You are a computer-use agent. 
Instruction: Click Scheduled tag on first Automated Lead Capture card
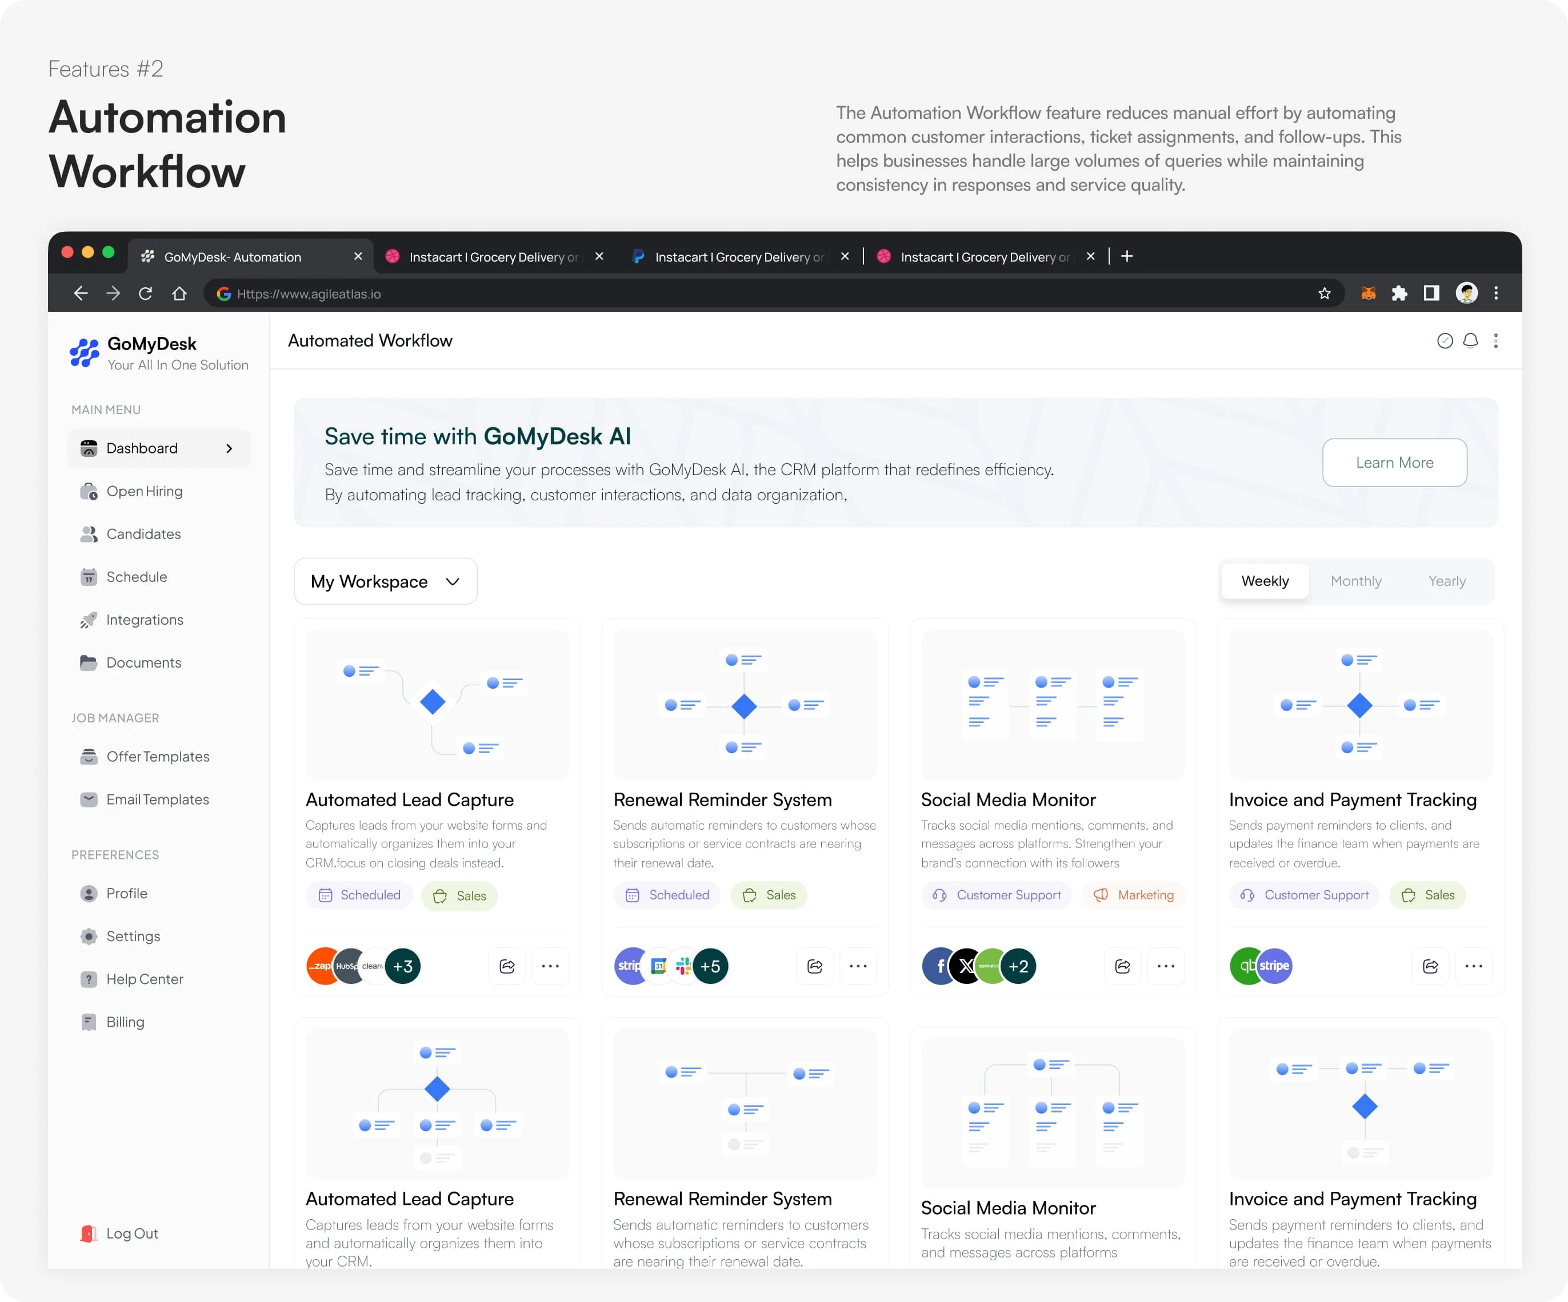(x=359, y=895)
